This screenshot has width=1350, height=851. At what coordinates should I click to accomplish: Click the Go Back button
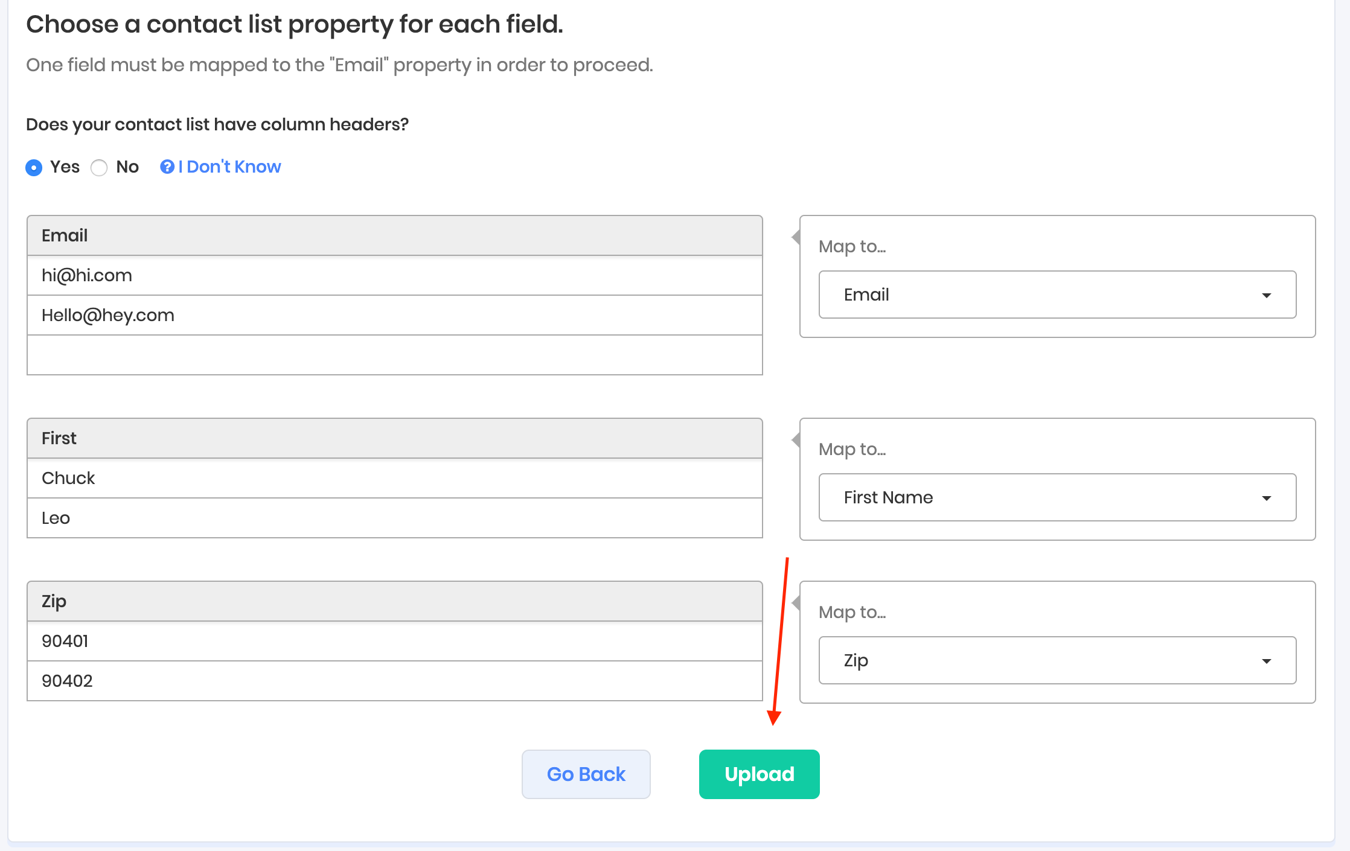586,774
